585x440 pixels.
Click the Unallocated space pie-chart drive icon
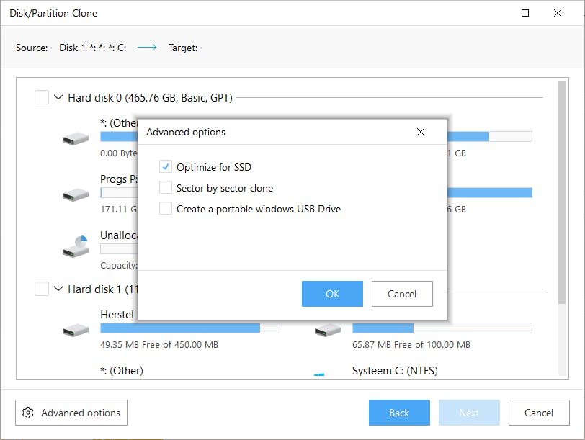75,247
